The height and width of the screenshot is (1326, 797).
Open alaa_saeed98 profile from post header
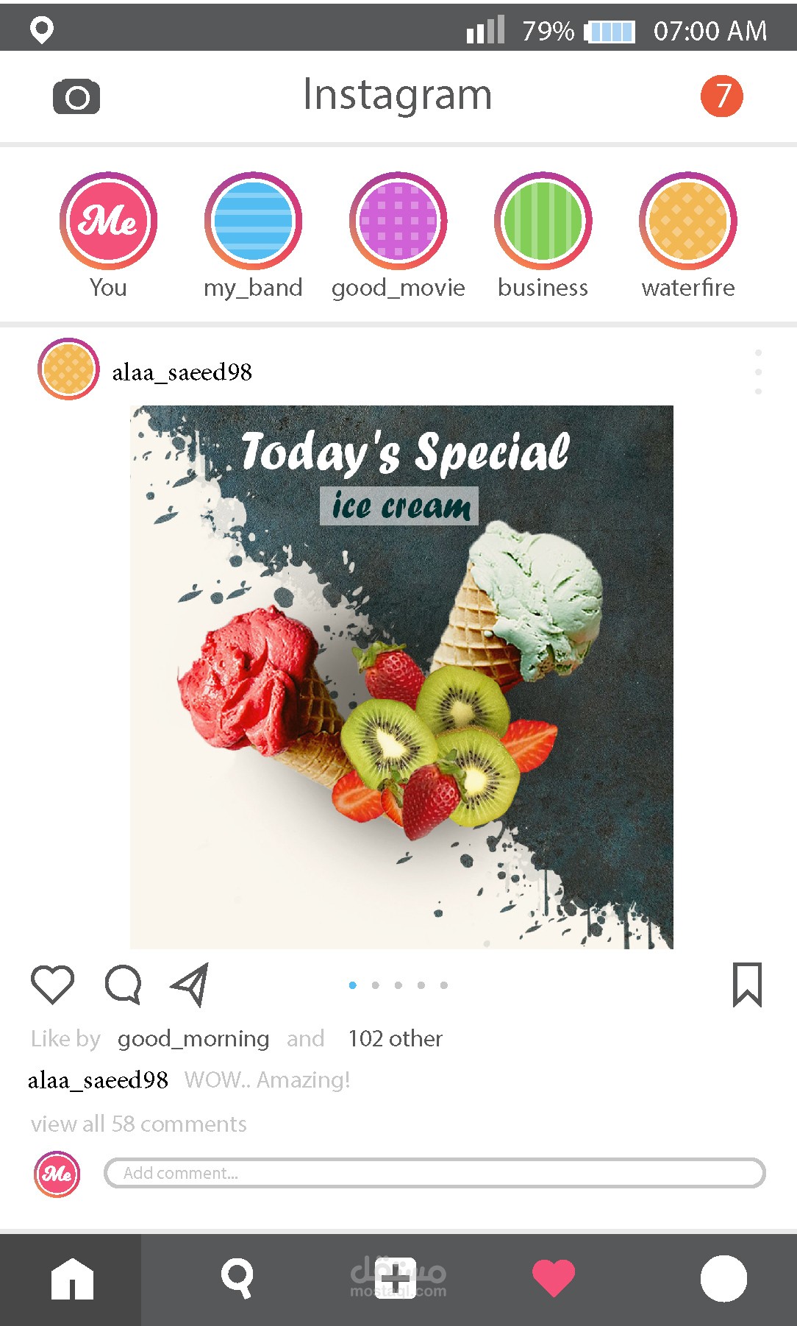tap(182, 372)
